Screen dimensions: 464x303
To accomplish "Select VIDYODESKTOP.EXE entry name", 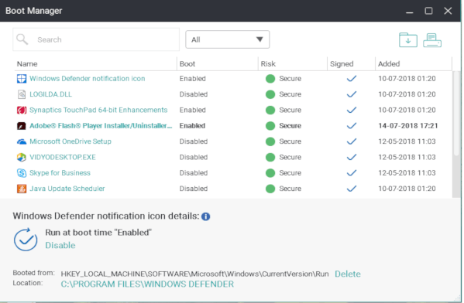I will coord(63,157).
